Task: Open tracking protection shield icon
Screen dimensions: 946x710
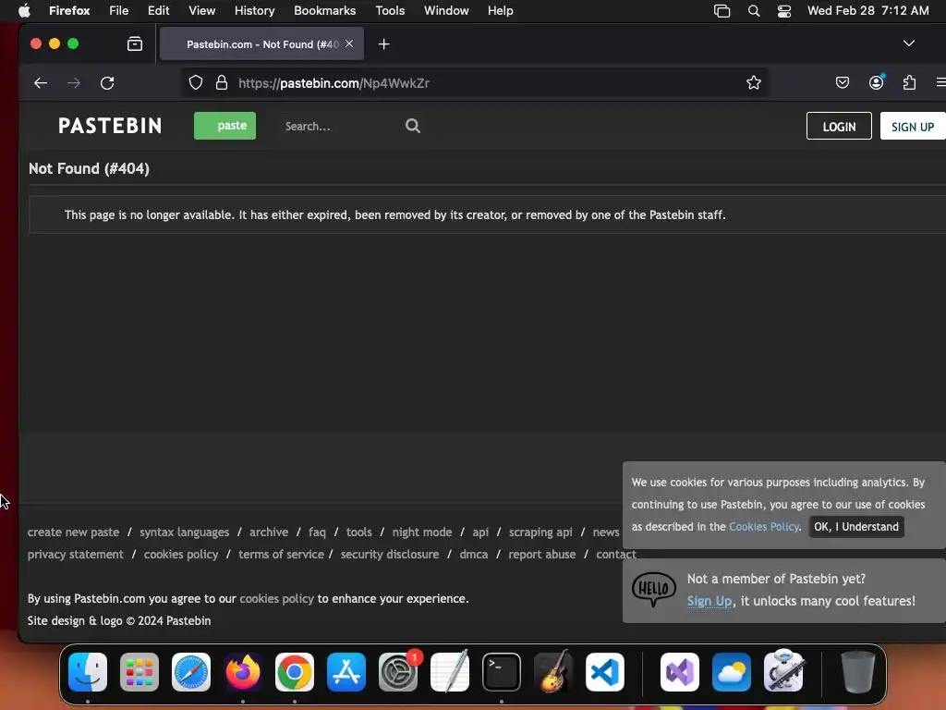Action: pos(196,82)
